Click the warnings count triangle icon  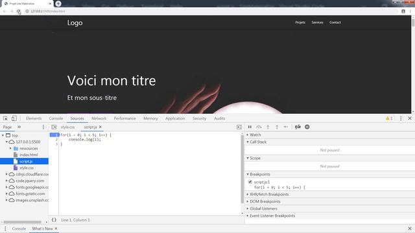point(389,118)
